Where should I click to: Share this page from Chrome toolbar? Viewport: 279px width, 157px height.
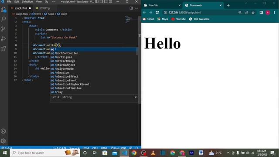pos(246,13)
